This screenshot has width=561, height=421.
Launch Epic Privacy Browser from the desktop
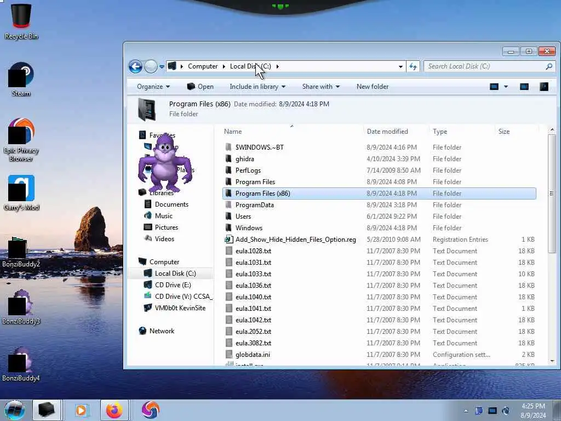(21, 140)
